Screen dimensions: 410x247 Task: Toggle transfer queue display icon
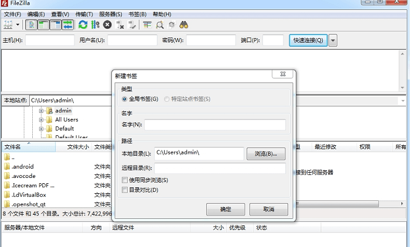coord(68,25)
